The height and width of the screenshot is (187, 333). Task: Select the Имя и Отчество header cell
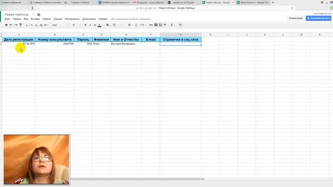pos(126,39)
